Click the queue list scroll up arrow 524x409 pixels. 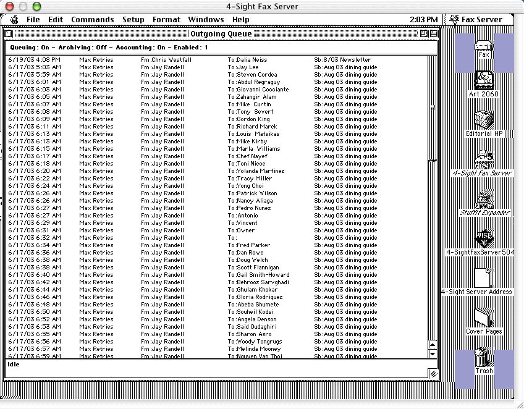(433, 345)
